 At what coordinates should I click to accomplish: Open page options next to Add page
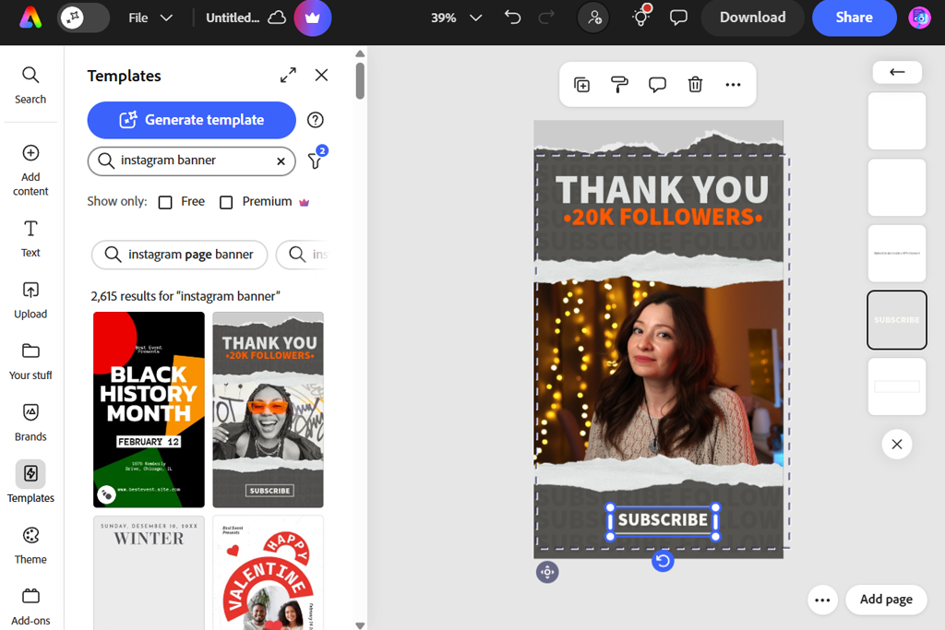click(x=822, y=600)
